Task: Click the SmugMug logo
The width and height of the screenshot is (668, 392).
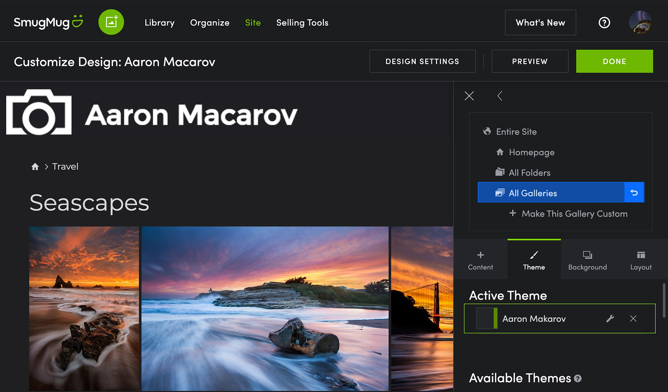Action: coord(48,22)
